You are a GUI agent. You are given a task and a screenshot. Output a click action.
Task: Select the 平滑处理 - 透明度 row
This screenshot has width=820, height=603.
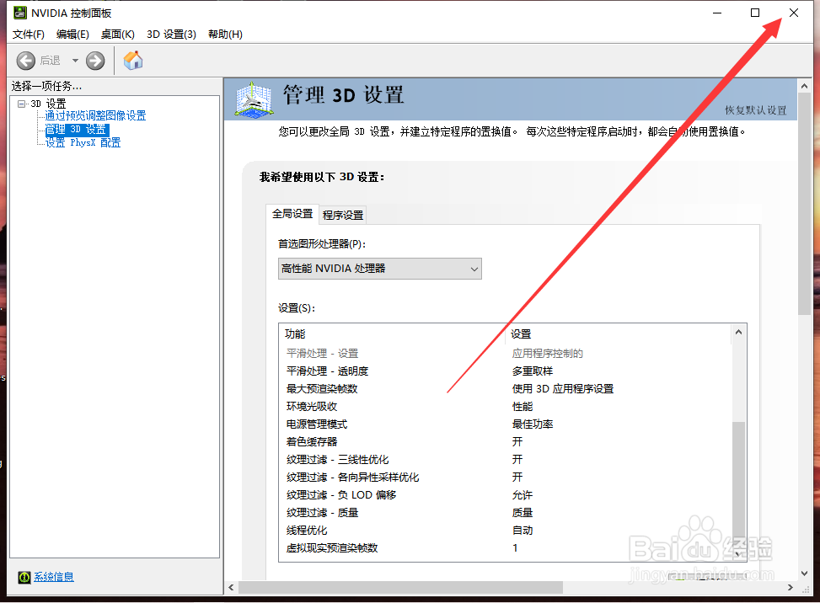point(506,371)
